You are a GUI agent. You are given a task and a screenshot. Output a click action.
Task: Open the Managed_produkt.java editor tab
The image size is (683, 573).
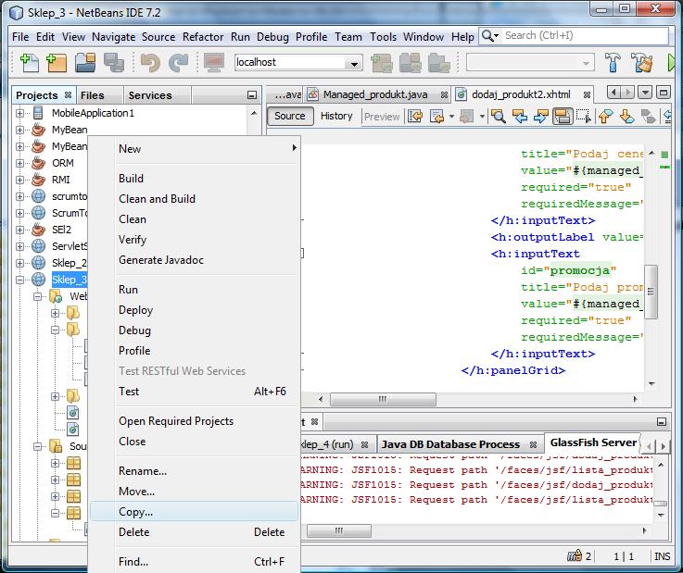tap(375, 94)
